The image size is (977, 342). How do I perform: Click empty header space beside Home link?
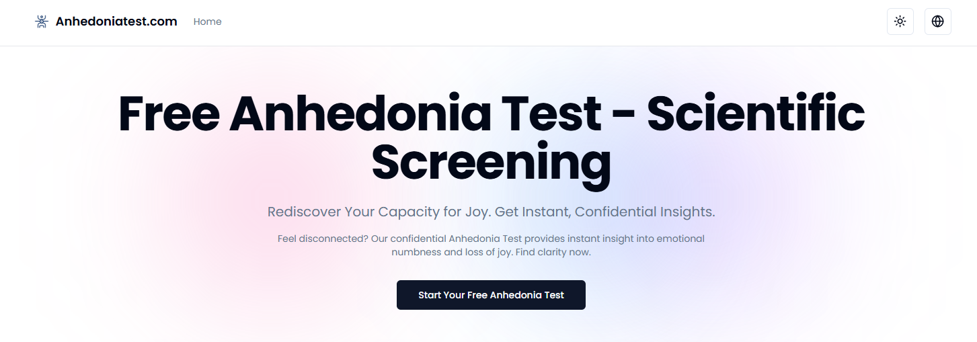pos(538,22)
